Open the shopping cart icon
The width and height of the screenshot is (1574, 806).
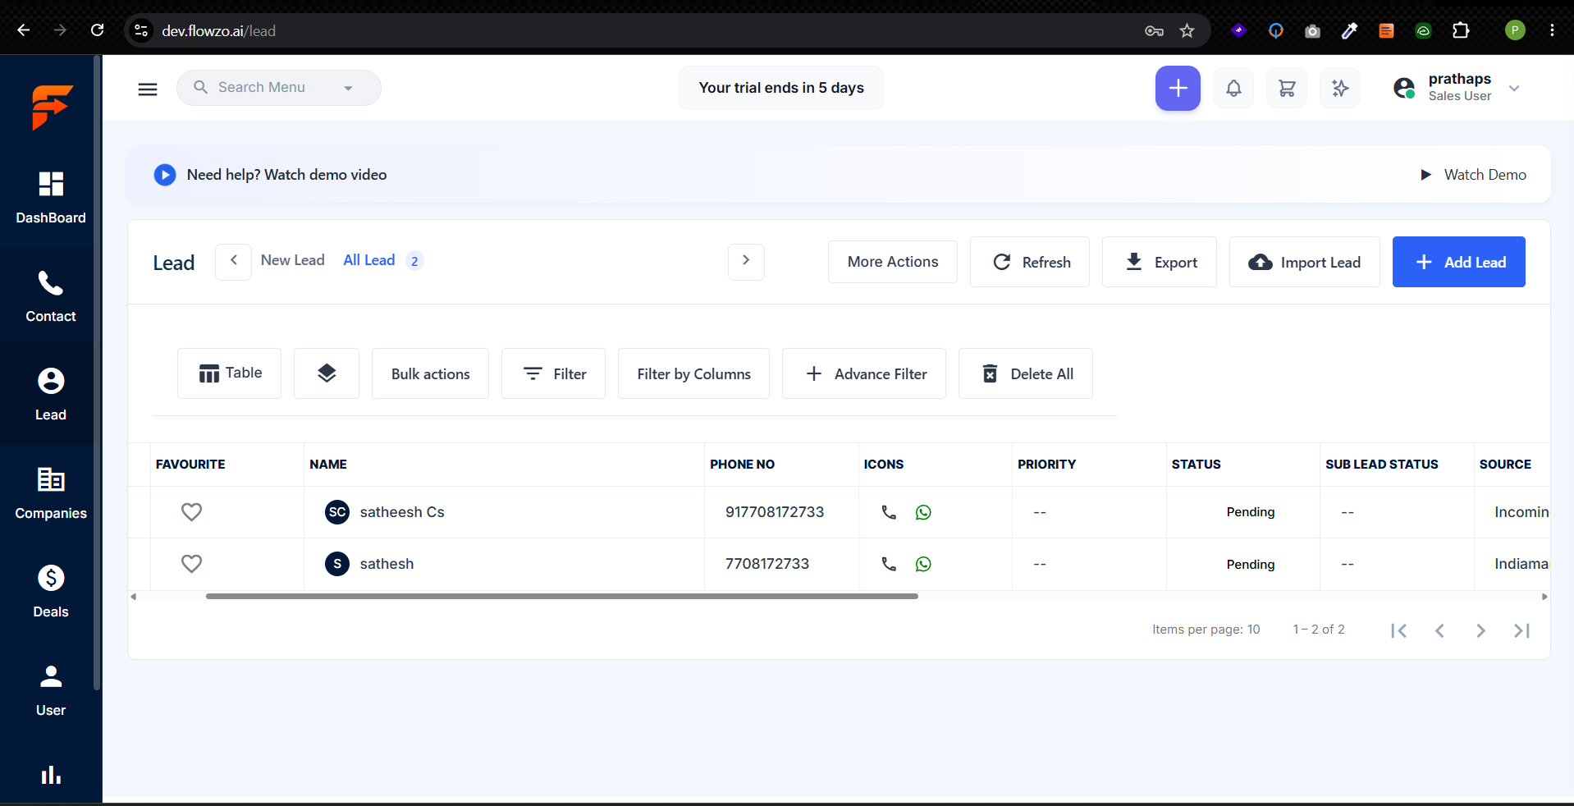coord(1287,88)
